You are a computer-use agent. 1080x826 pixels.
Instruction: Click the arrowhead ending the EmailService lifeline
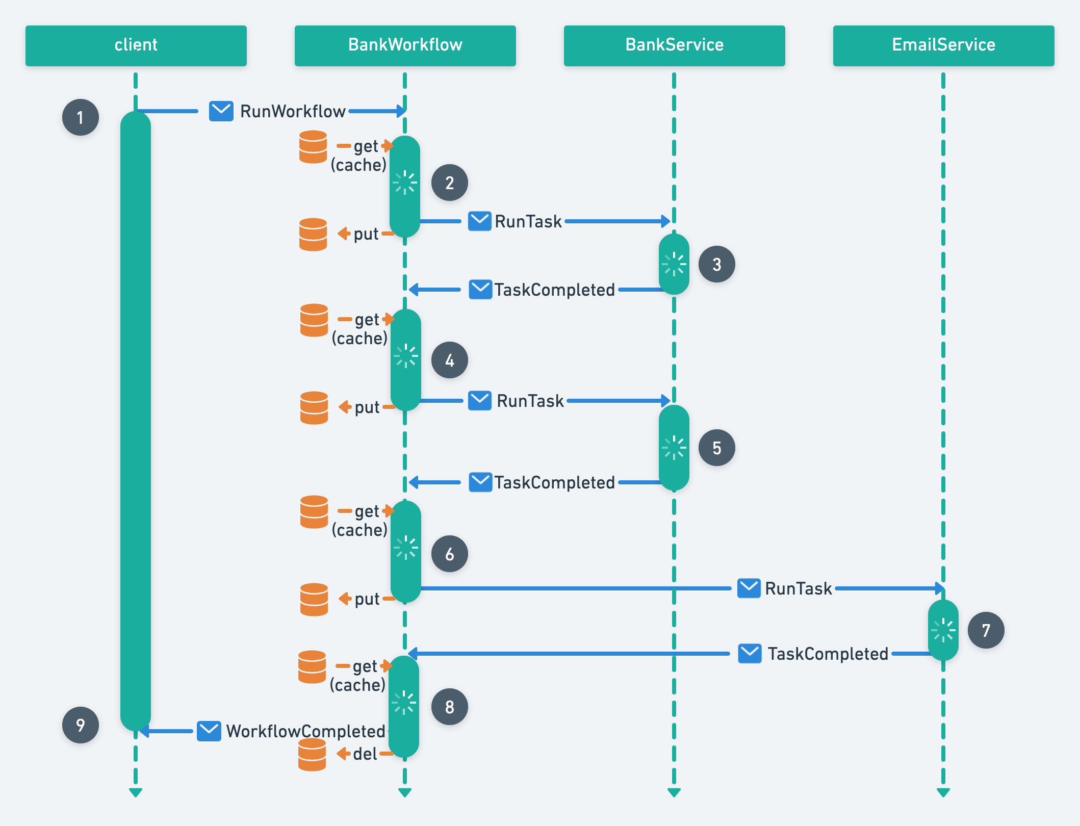pos(943,793)
